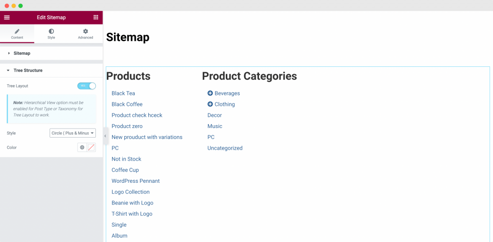Expand Beverages with its plus circle icon
This screenshot has height=242, width=493.
point(210,93)
